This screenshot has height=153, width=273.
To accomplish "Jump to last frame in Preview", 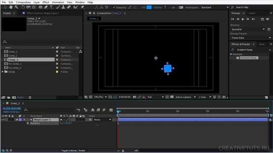I will [x=253, y=19].
